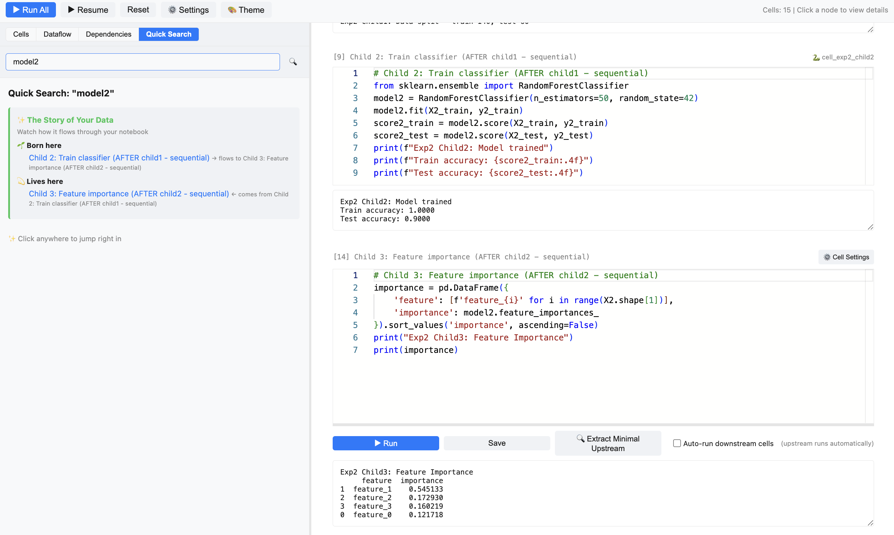Open Child 2 Train classifier link
The height and width of the screenshot is (535, 894).
point(119,158)
